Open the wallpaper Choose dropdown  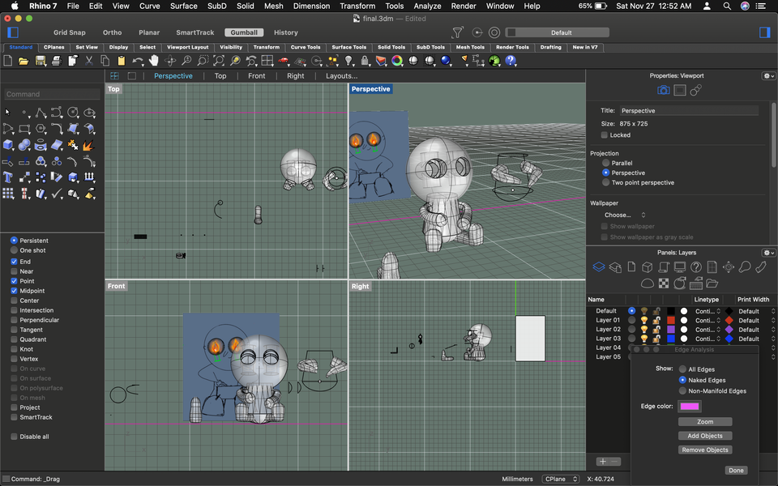[x=624, y=215]
